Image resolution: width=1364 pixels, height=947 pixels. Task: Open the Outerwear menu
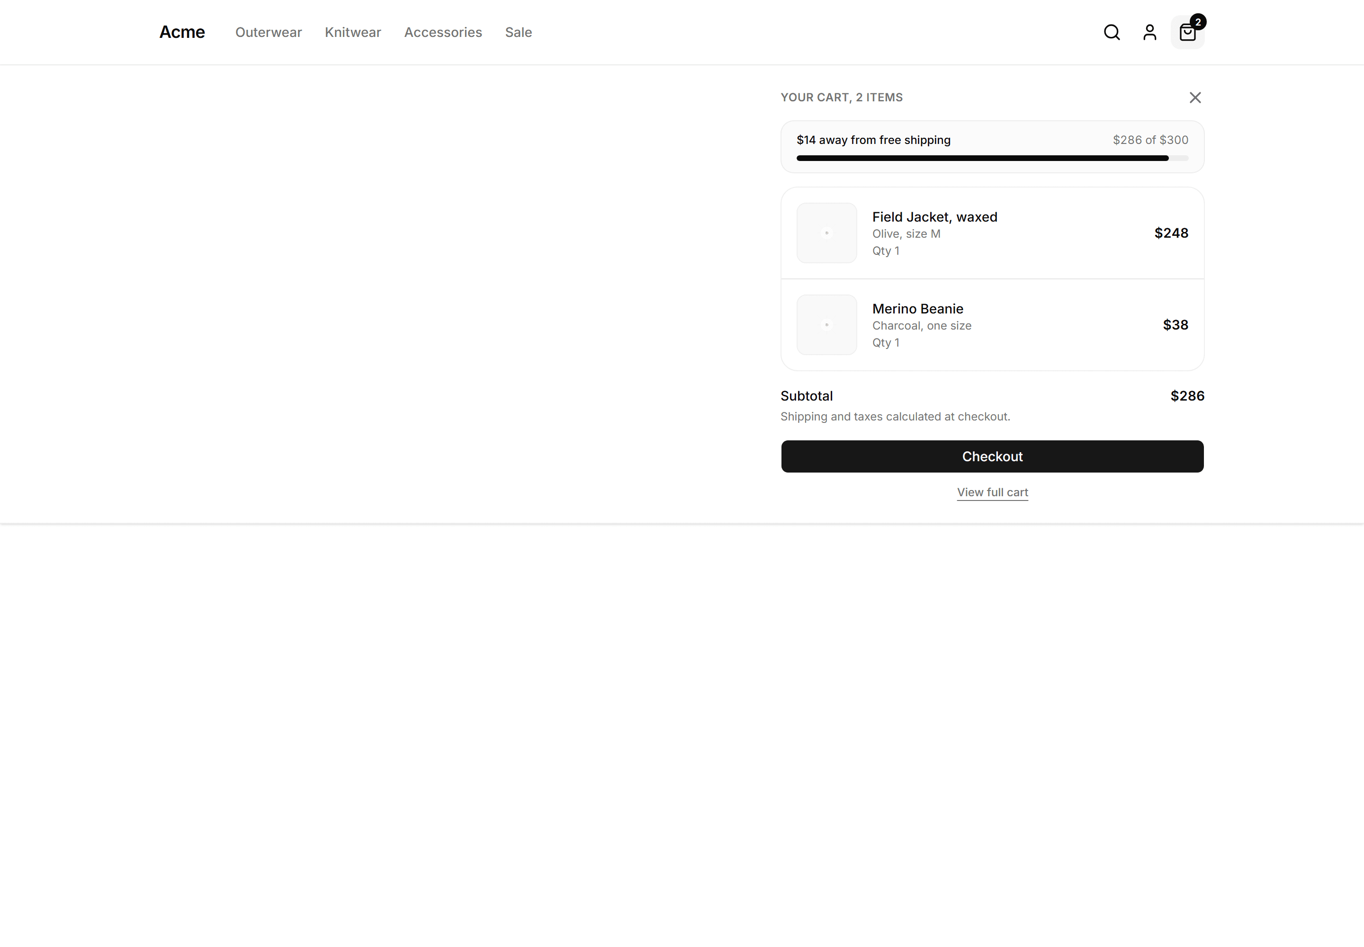click(268, 32)
